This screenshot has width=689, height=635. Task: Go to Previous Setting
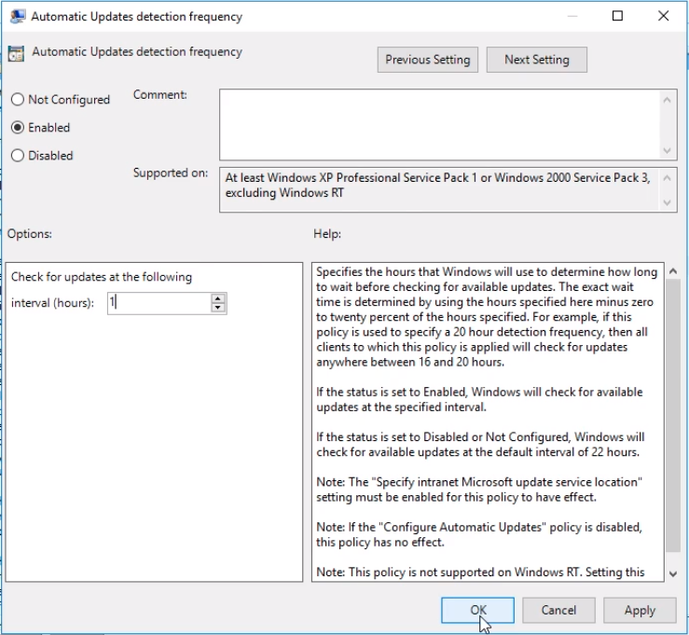[x=428, y=60]
